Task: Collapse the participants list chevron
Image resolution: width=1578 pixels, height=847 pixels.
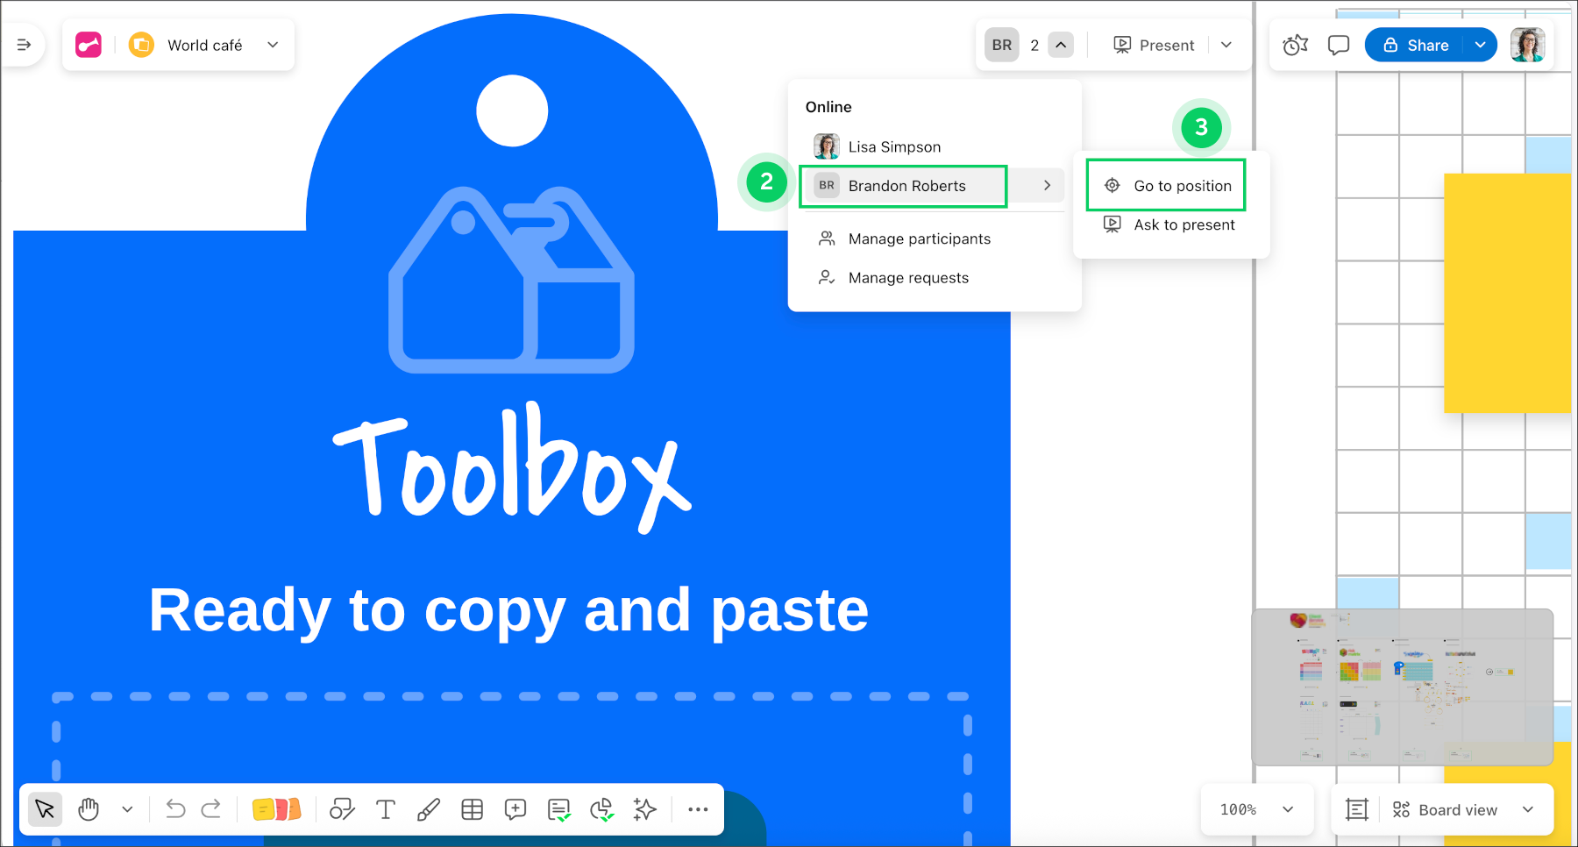Action: click(x=1061, y=46)
